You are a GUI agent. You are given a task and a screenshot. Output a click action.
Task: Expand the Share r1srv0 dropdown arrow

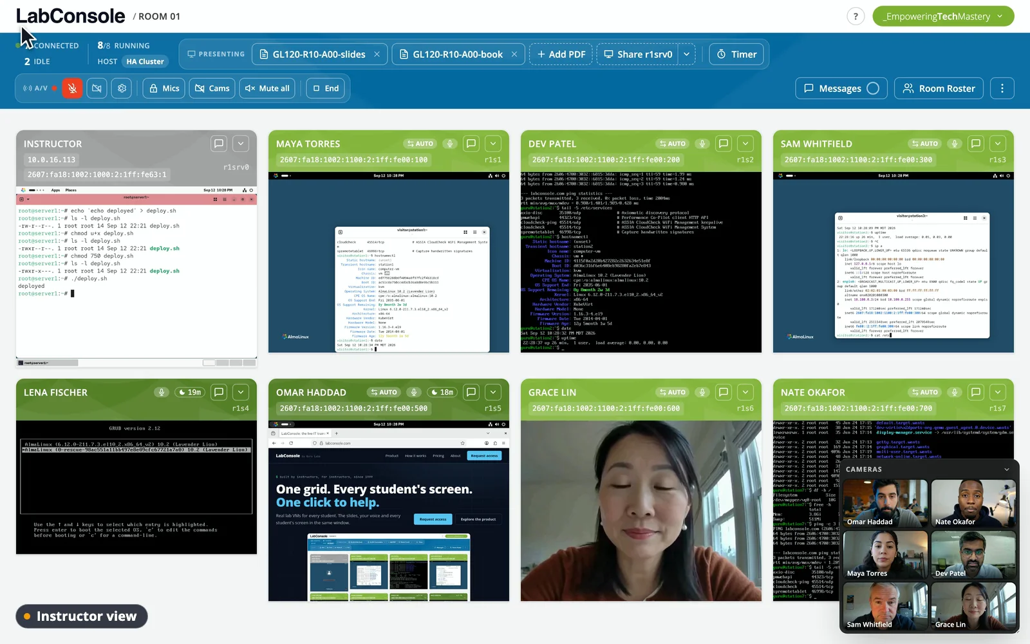pos(687,54)
